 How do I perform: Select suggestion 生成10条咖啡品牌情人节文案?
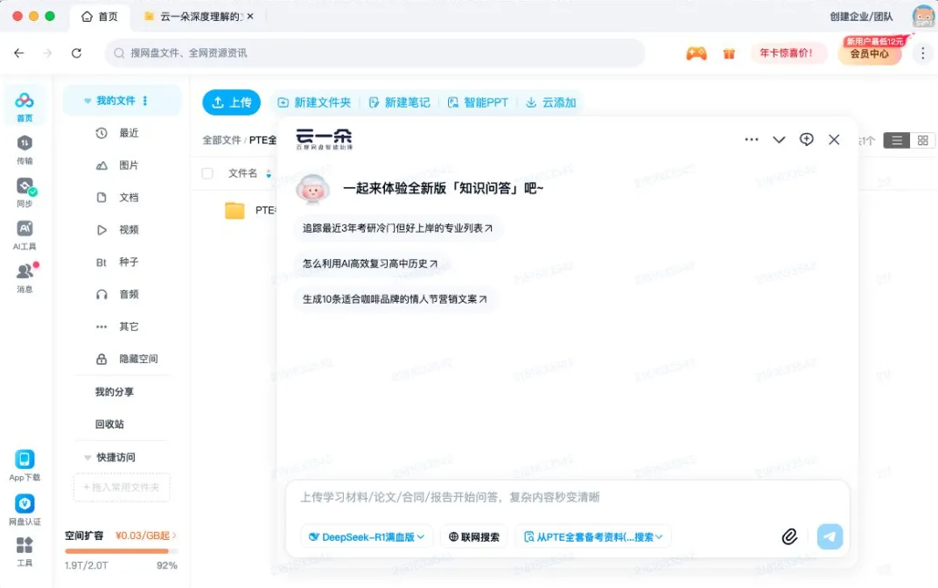click(395, 299)
